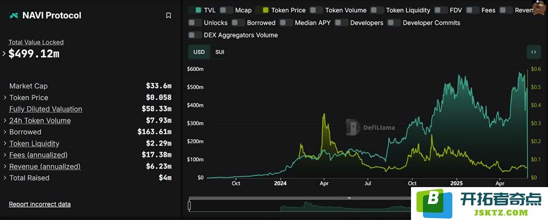Bookmark NAVI Protocol with the bookmark icon
This screenshot has height=220, width=548.
point(168,15)
